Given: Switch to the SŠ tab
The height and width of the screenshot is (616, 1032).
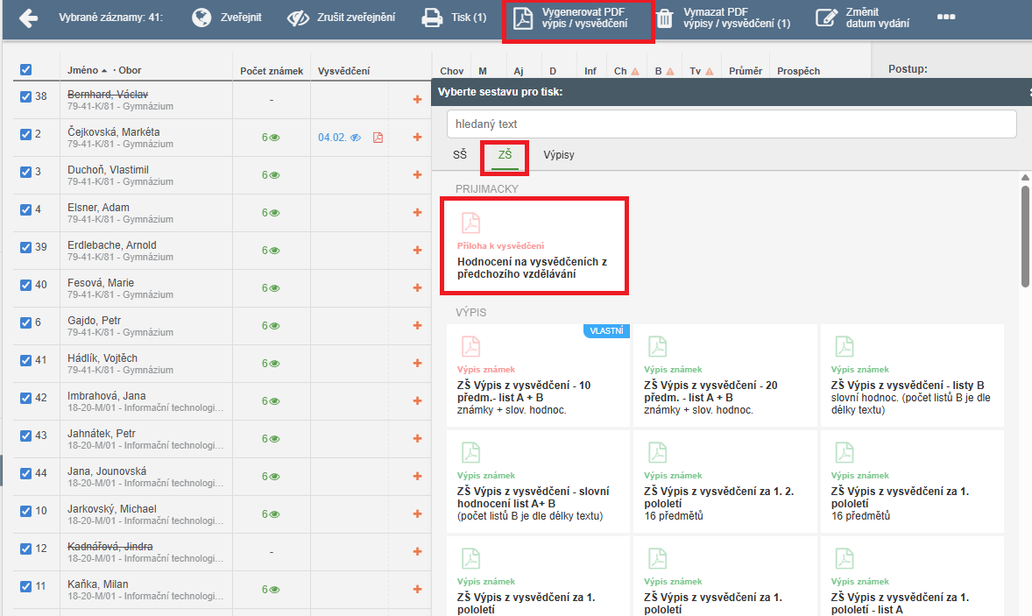Looking at the screenshot, I should click(460, 155).
